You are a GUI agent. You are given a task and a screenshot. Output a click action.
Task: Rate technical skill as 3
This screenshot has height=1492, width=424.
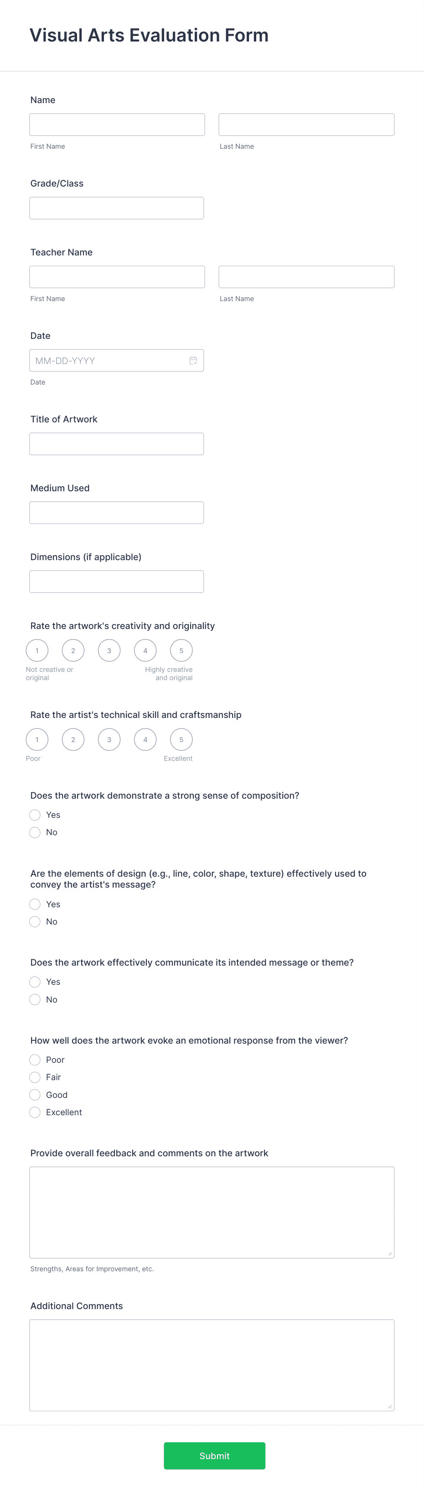(x=109, y=739)
